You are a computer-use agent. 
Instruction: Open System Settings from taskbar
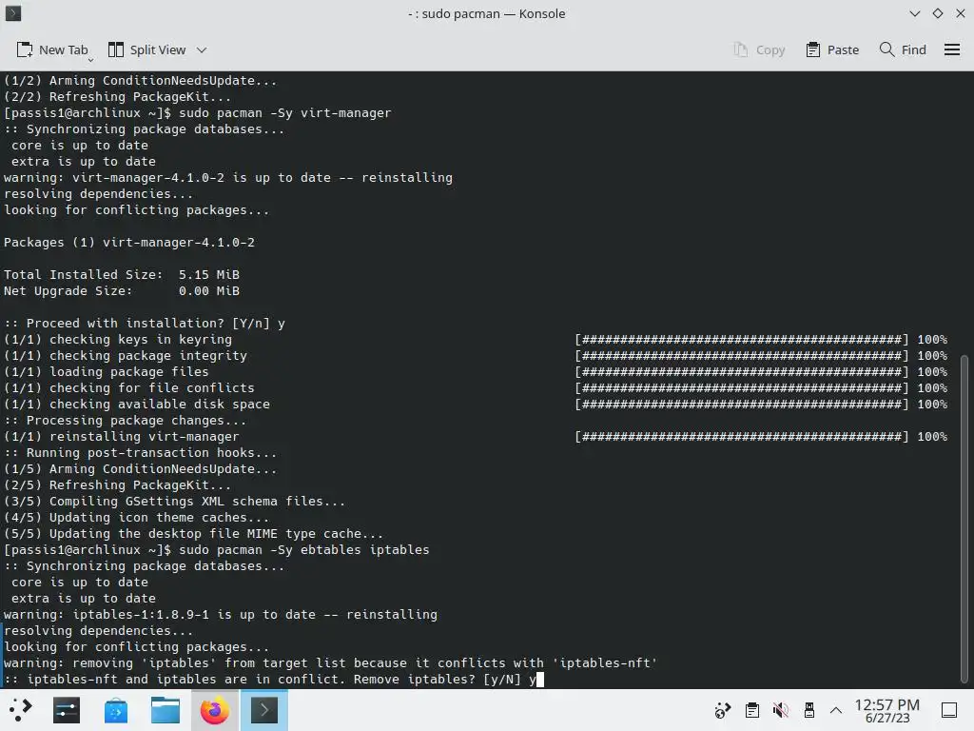pyautogui.click(x=67, y=710)
